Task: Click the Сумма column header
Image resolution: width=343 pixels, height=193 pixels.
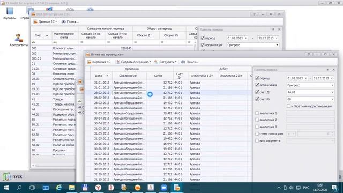Action: [160, 76]
